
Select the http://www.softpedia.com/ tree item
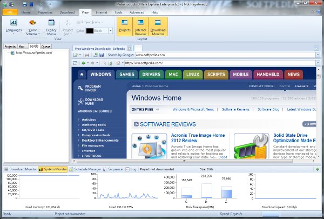(x=34, y=53)
